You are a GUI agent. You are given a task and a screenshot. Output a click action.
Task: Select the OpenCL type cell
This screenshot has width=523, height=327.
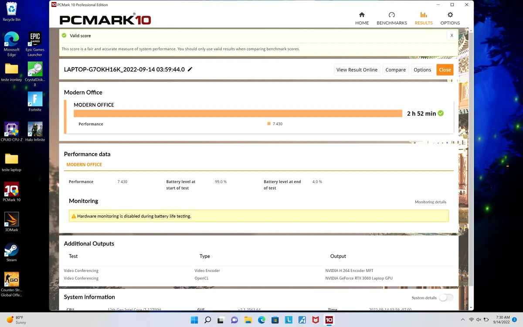(201, 278)
